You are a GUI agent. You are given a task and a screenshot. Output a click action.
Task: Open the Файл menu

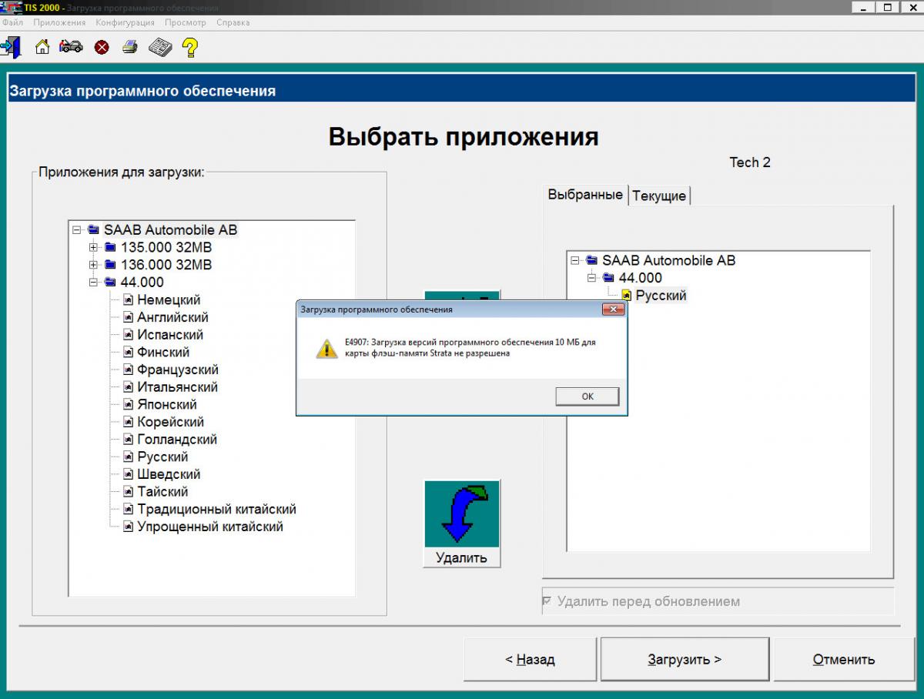click(x=13, y=22)
